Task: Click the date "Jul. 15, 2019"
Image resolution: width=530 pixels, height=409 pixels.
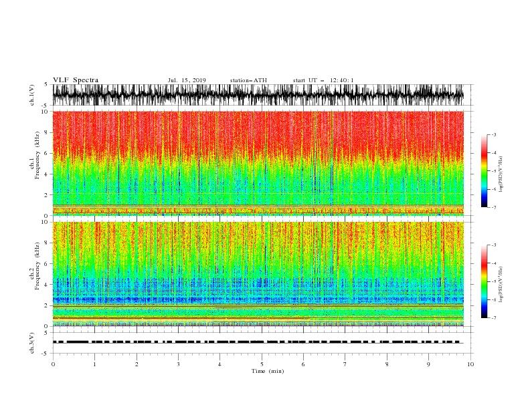Action: tap(187, 80)
